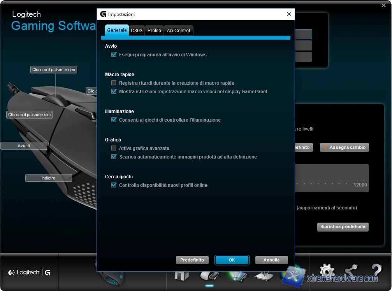Screen dimensions: 392x291
Task: Go to the Arx Control tab
Action: 178,31
